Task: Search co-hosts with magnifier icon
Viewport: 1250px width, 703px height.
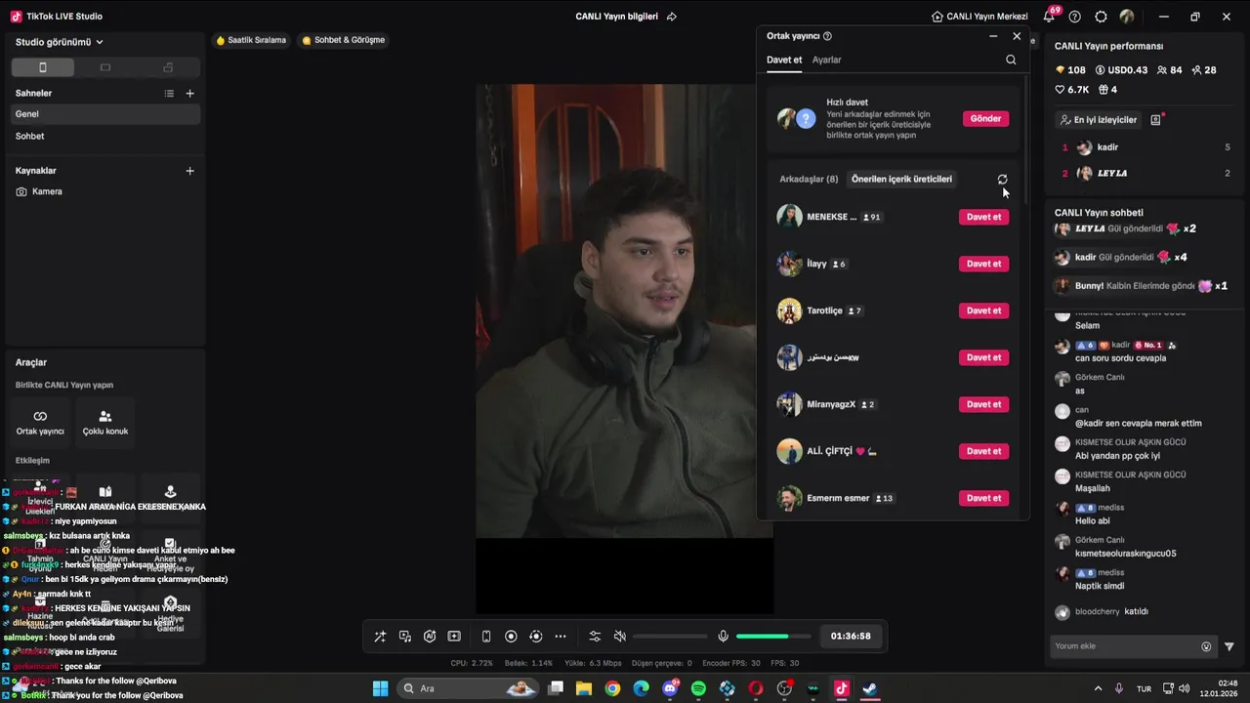Action: coord(1011,61)
